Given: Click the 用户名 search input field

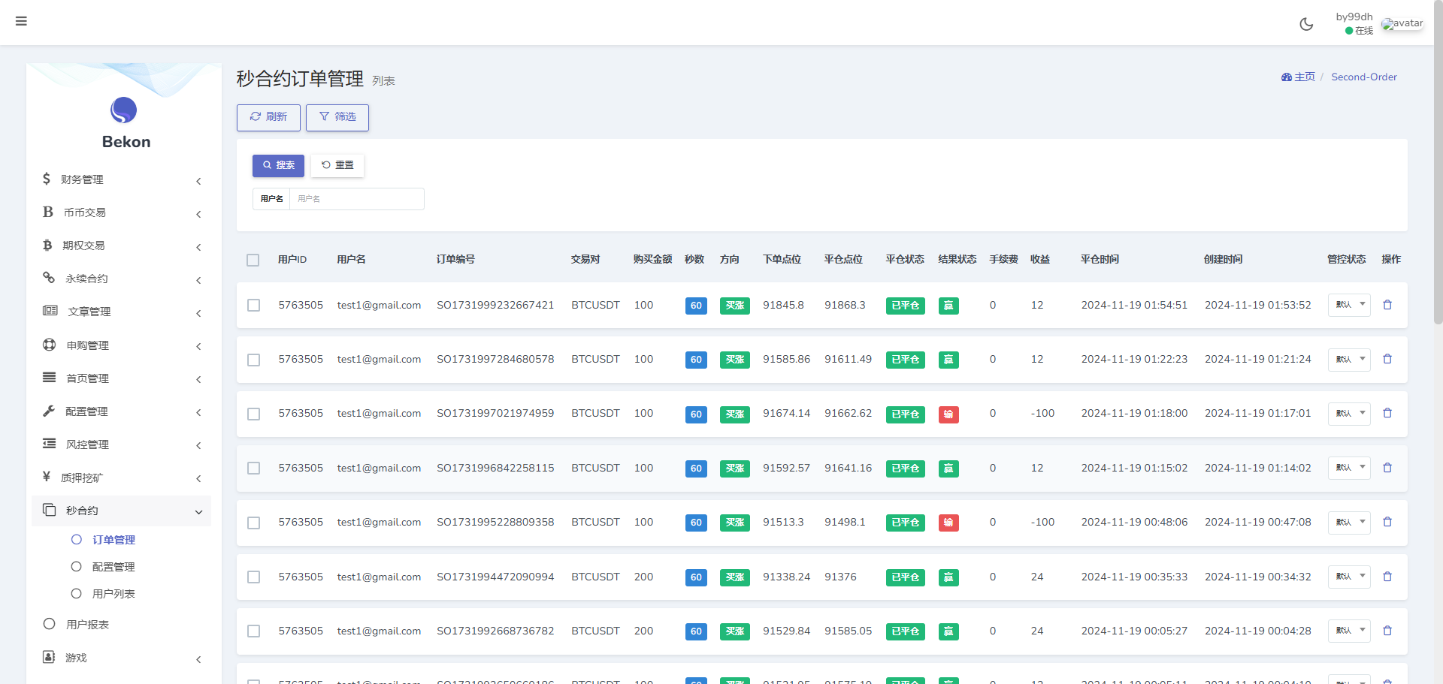Looking at the screenshot, I should click(355, 199).
